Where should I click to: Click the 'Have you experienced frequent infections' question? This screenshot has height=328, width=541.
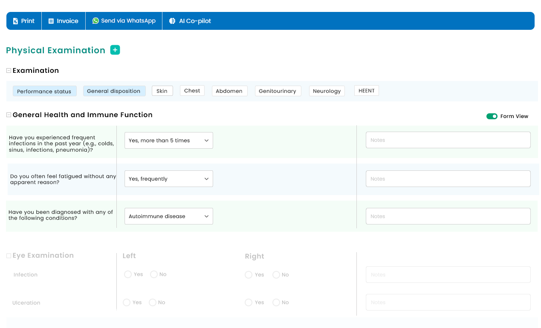61,144
